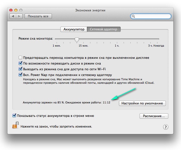Click the red close window button
This screenshot has height=150, width=181.
(11, 10)
